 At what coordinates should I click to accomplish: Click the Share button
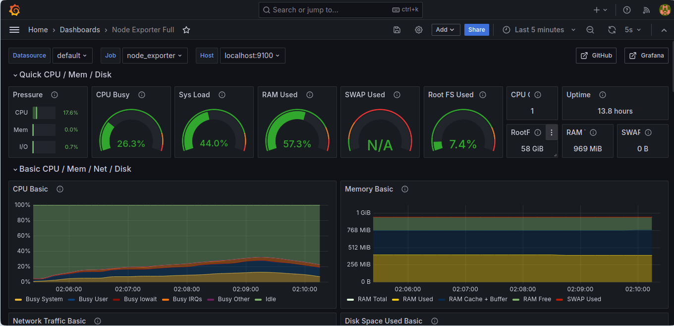pos(477,30)
